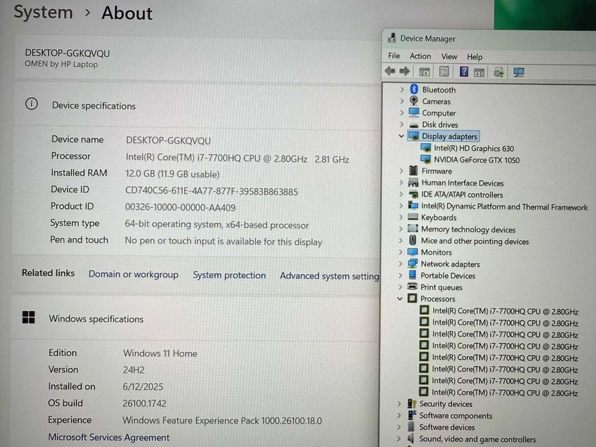Screen dimensions: 596x447
Task: Click the Processor value Intel Core i7-7700HQ in About
Action: (x=237, y=159)
